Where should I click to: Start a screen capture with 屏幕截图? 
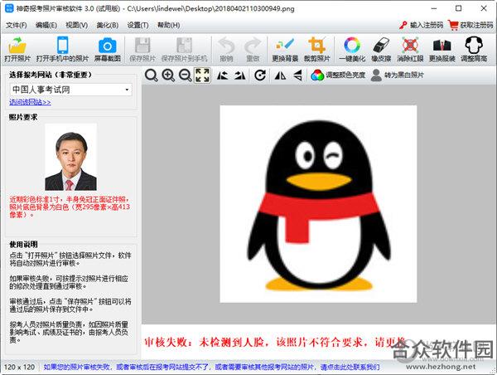pos(108,49)
